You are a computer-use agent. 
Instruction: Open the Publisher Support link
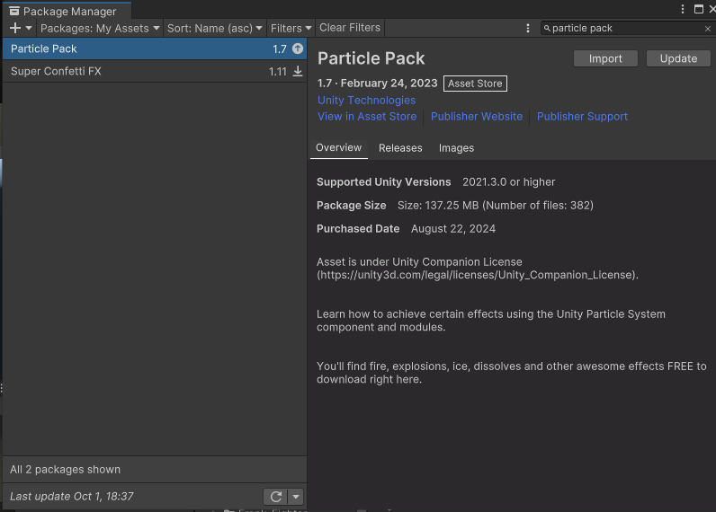click(x=582, y=117)
